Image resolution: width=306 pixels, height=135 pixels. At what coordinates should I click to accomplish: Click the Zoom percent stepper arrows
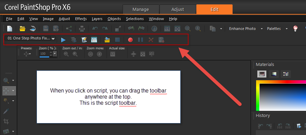click(x=51, y=54)
